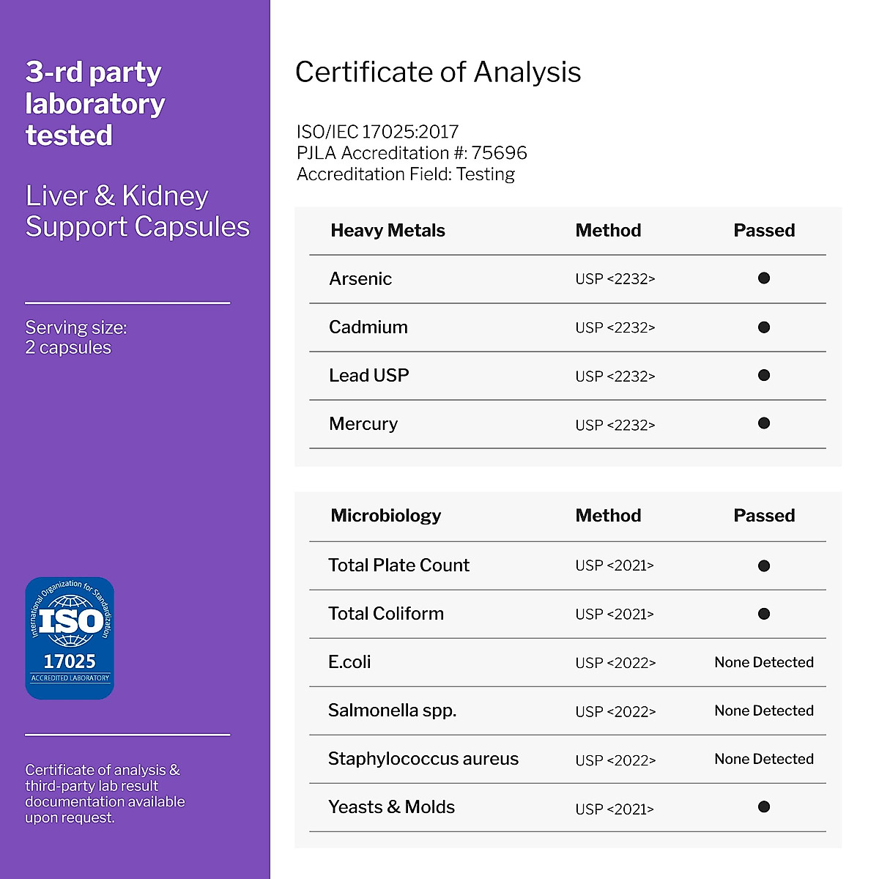Viewport: 879px width, 879px height.
Task: Click the PJLA Accreditation number text
Action: pyautogui.click(x=412, y=153)
